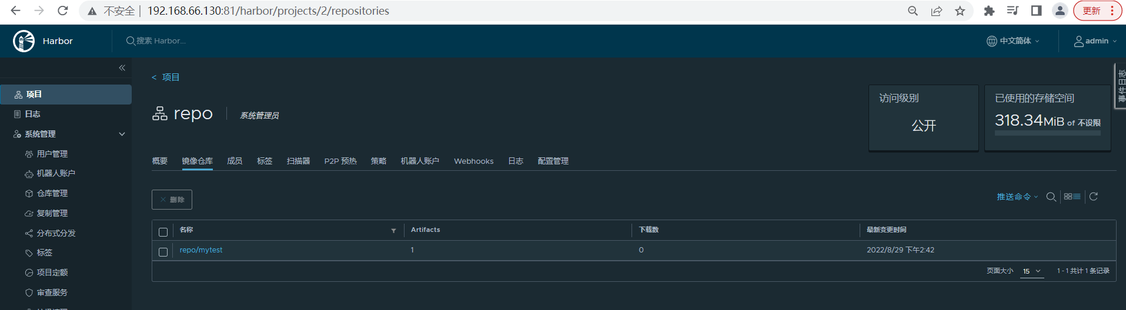Image resolution: width=1126 pixels, height=310 pixels.
Task: Click the 最新变更时间 column header
Action: [x=886, y=230]
